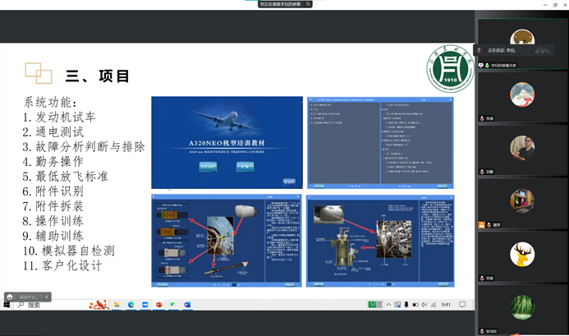The width and height of the screenshot is (569, 336).
Task: Open PowerPoint from the shared taskbar
Action: point(158,305)
